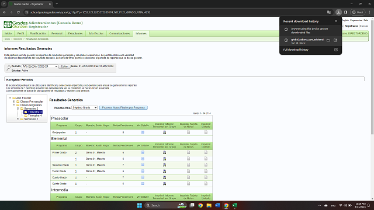The height and width of the screenshot is (210, 374).
Task: Open the Comunicaciones tab
Action: (120, 33)
